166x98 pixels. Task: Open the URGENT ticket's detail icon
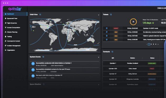107,28
